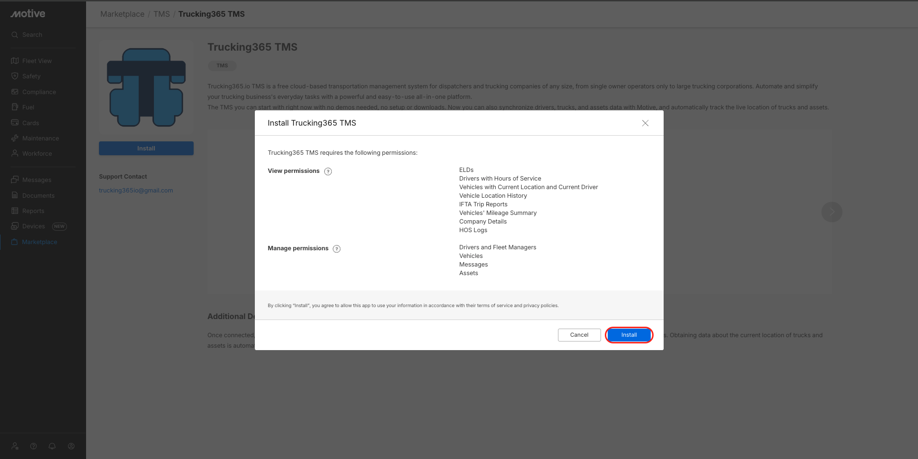Image resolution: width=918 pixels, height=459 pixels.
Task: Close the Install Trucking365 TMS dialog
Action: [645, 123]
